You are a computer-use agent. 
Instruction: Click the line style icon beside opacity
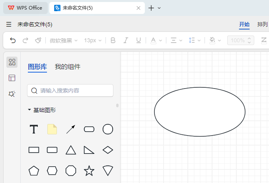click(264, 41)
